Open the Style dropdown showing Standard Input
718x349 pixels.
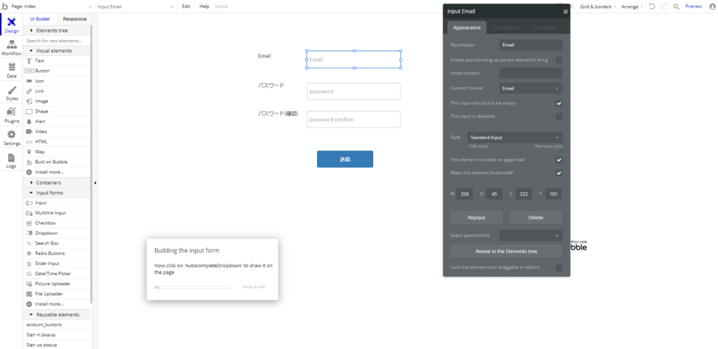click(515, 137)
